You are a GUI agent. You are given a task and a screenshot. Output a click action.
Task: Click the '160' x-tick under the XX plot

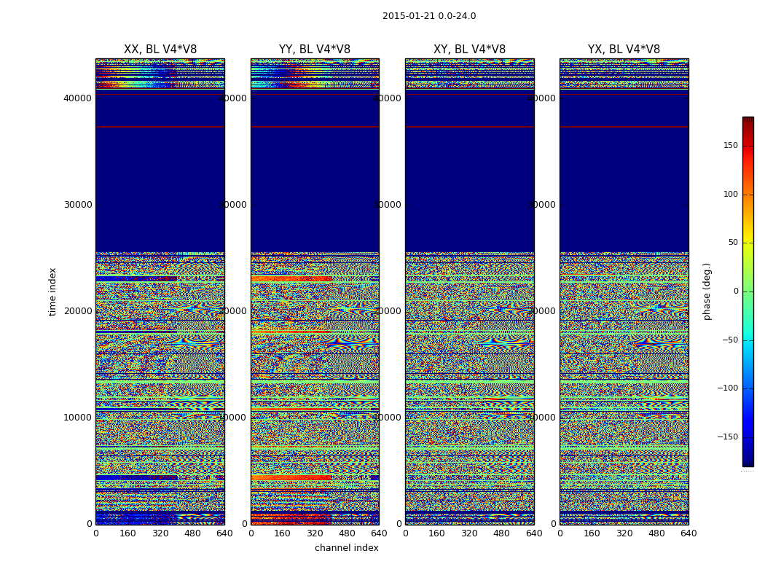coord(127,533)
